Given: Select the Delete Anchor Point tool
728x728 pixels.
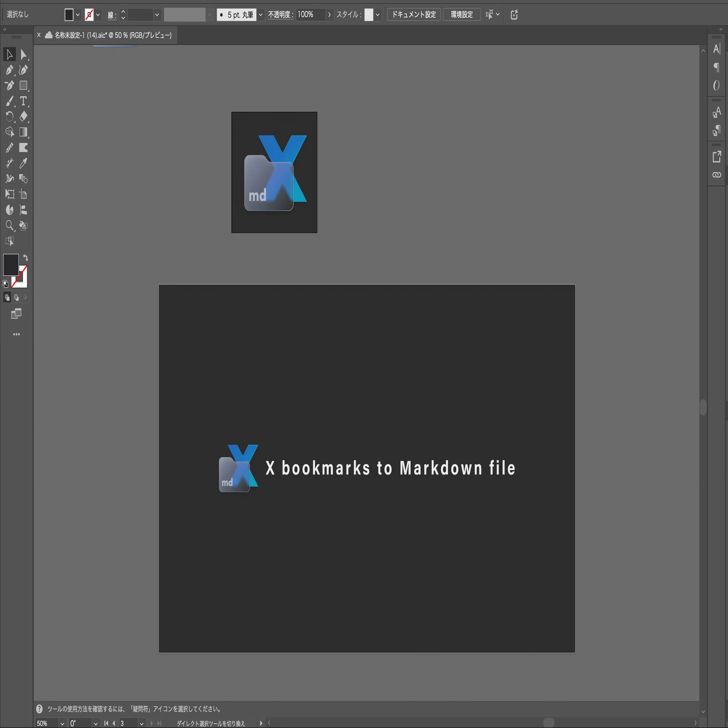Looking at the screenshot, I should (9, 86).
